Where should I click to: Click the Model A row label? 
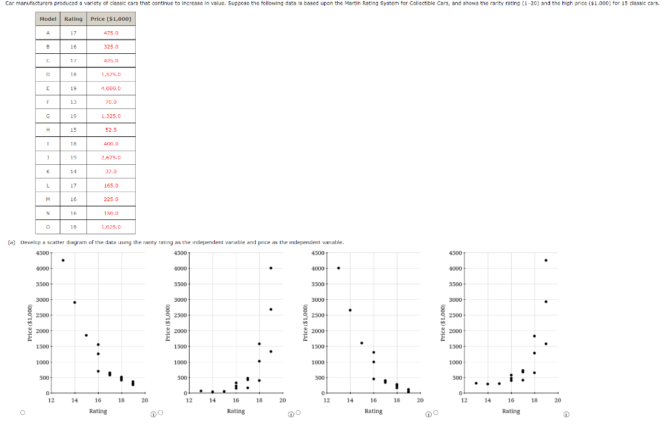[x=47, y=32]
